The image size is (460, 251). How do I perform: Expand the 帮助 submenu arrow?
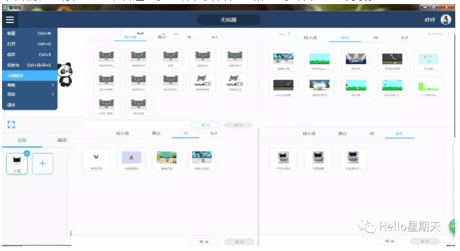click(52, 85)
